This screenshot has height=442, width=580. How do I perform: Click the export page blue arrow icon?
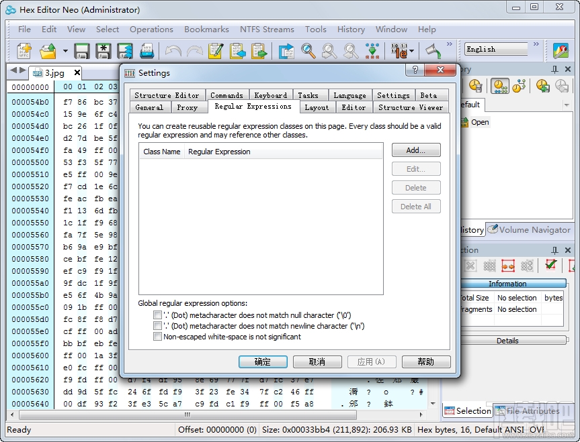click(x=286, y=51)
